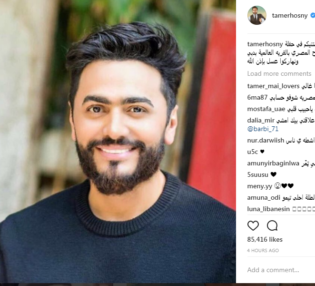
Task: View dalia_mir's profile
Action: tap(261, 121)
